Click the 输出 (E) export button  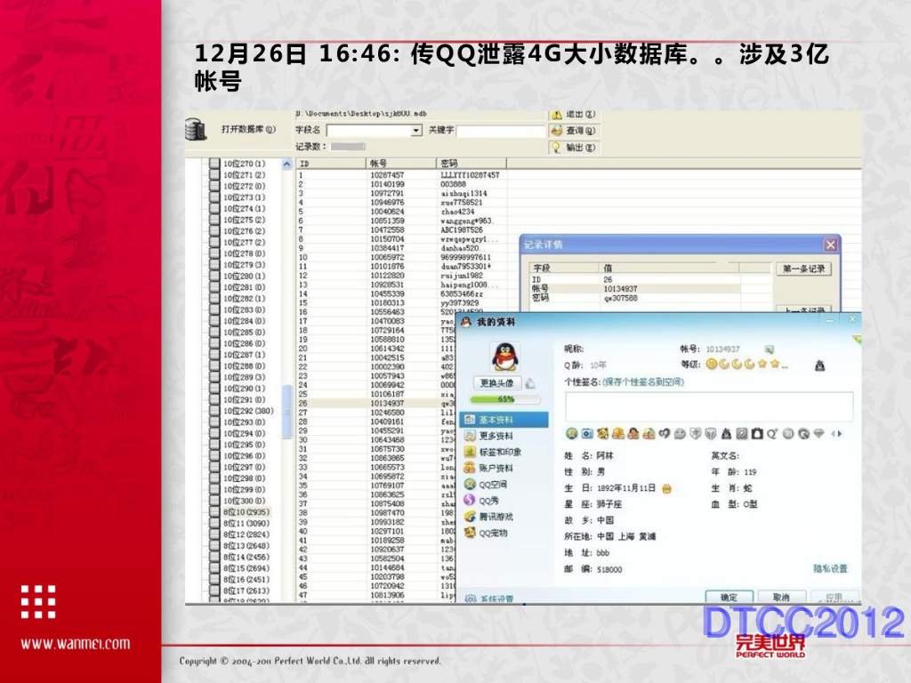point(573,148)
